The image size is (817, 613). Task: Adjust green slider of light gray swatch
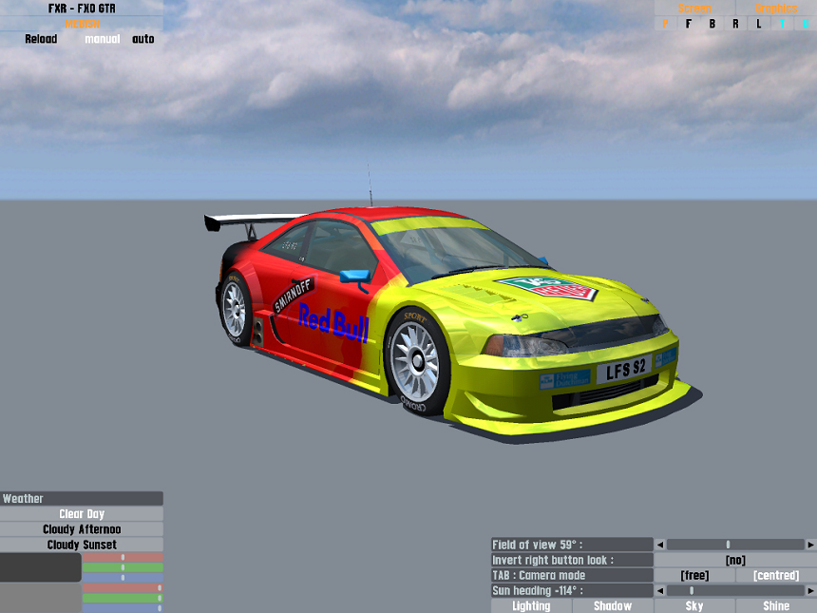(123, 598)
